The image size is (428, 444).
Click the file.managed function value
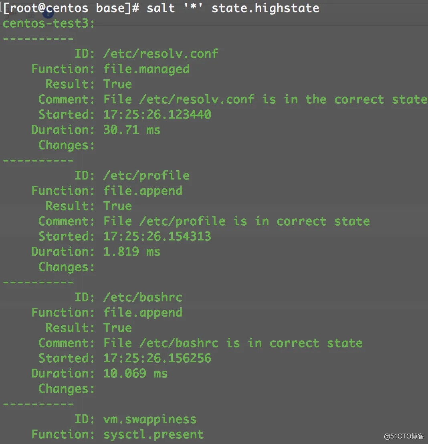point(146,69)
